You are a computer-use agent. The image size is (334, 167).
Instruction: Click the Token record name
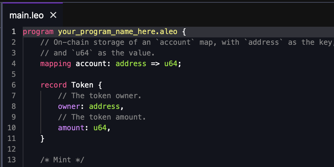82,85
